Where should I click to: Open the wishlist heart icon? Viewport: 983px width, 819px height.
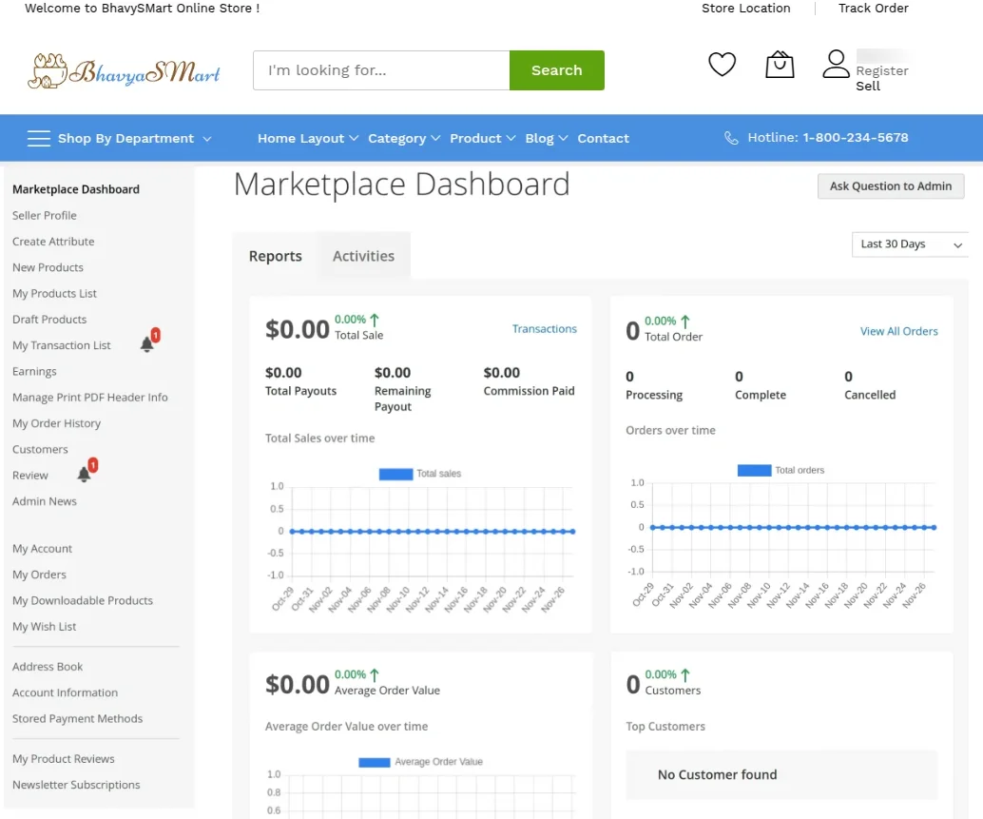722,64
